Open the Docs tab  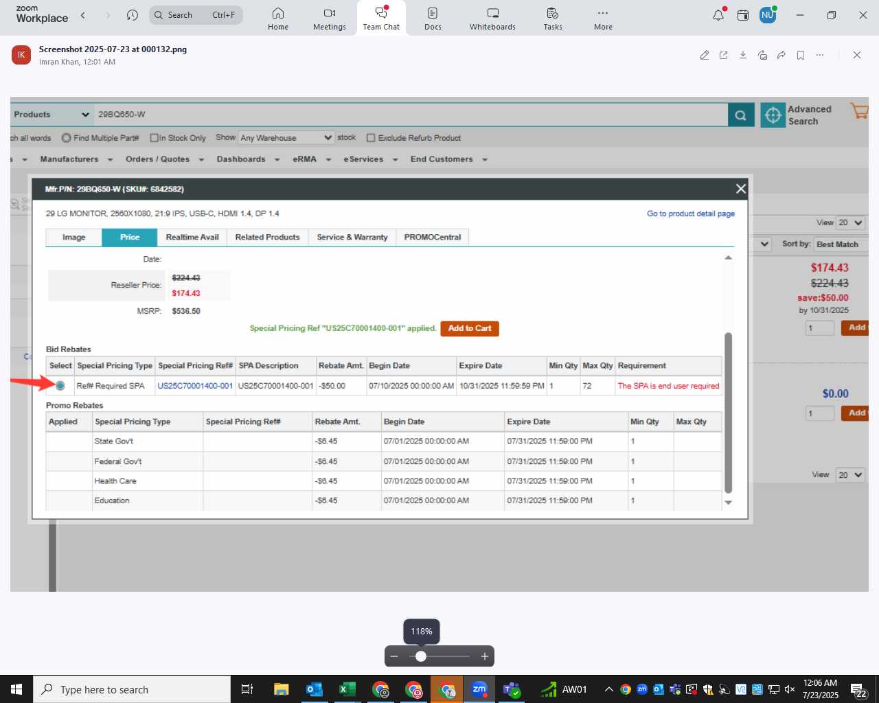point(433,19)
